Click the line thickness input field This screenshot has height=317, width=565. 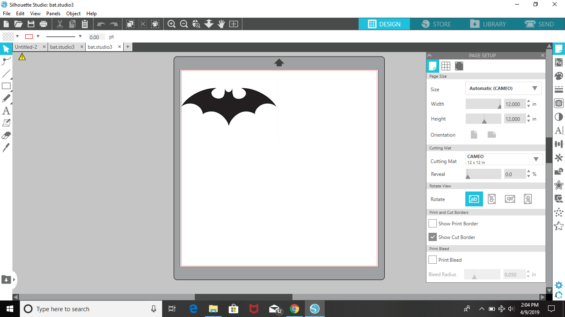tap(96, 37)
